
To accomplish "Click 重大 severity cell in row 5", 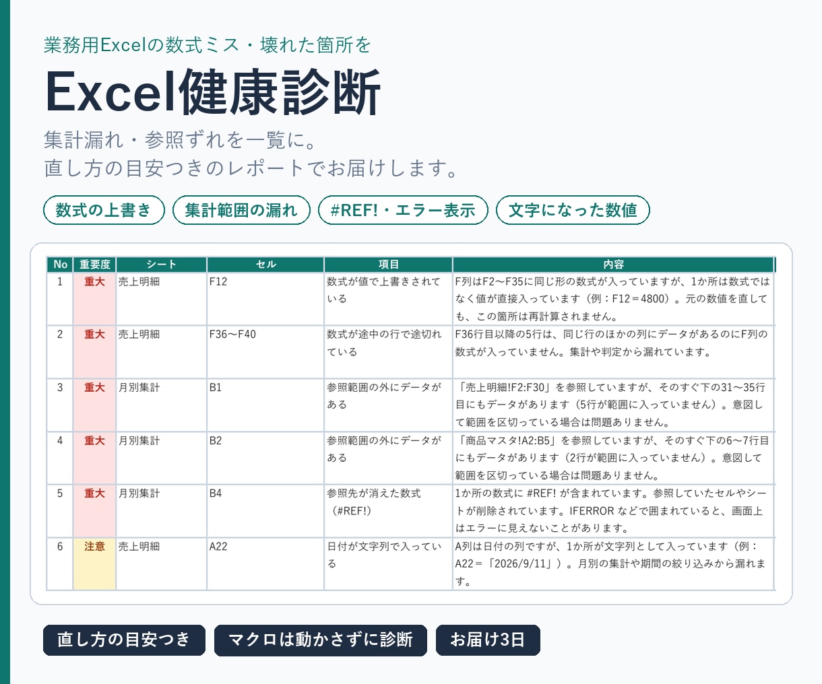I will pos(94,511).
